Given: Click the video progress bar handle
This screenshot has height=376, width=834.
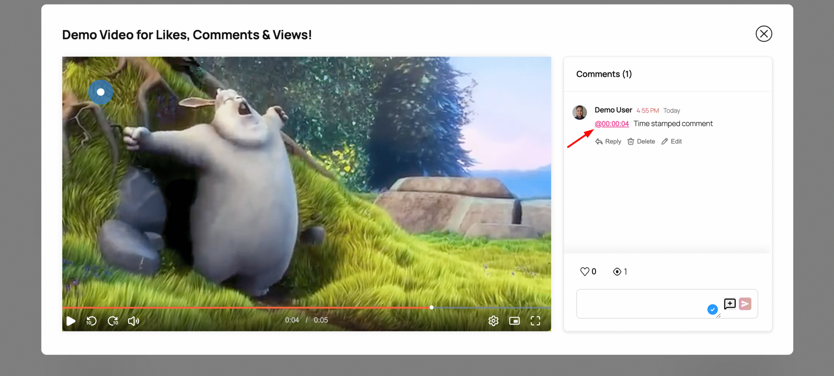Looking at the screenshot, I should click(x=431, y=307).
